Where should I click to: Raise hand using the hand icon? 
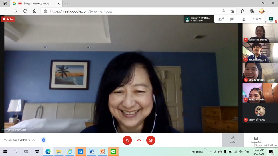coord(233,140)
